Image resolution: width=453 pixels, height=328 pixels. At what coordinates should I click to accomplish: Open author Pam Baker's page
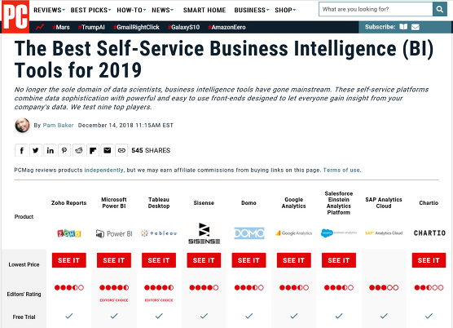point(58,125)
